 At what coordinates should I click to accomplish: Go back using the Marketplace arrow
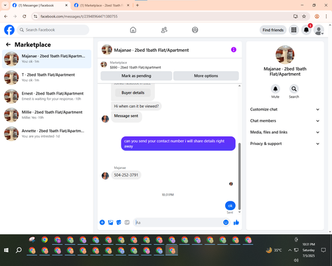coord(8,45)
